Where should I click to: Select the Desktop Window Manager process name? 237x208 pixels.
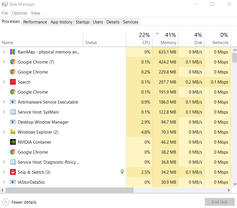pos(43,122)
